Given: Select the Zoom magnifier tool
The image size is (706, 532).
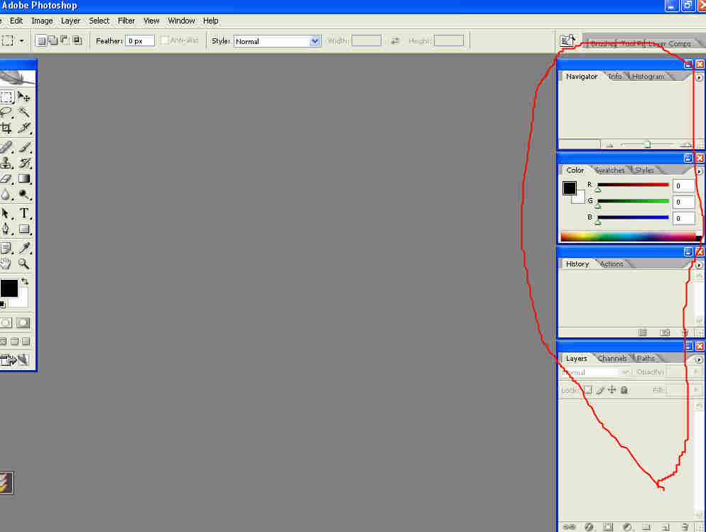Looking at the screenshot, I should point(24,264).
